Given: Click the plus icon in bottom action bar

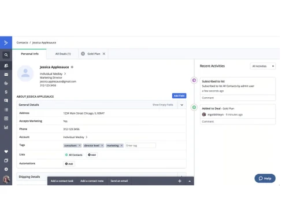Looking at the screenshot, I should 180,181.
